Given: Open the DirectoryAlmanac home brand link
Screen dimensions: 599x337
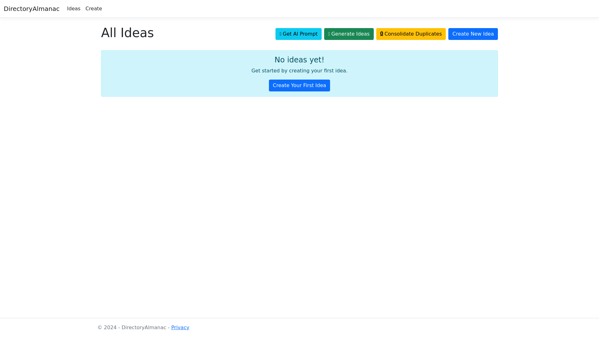Looking at the screenshot, I should click(x=32, y=9).
